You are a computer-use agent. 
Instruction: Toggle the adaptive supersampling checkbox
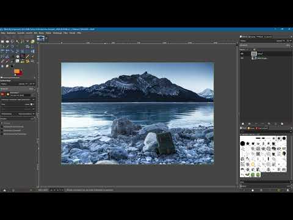[x=2, y=127]
